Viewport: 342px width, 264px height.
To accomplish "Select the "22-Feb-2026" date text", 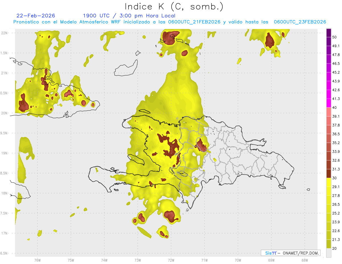I will 36,16.
